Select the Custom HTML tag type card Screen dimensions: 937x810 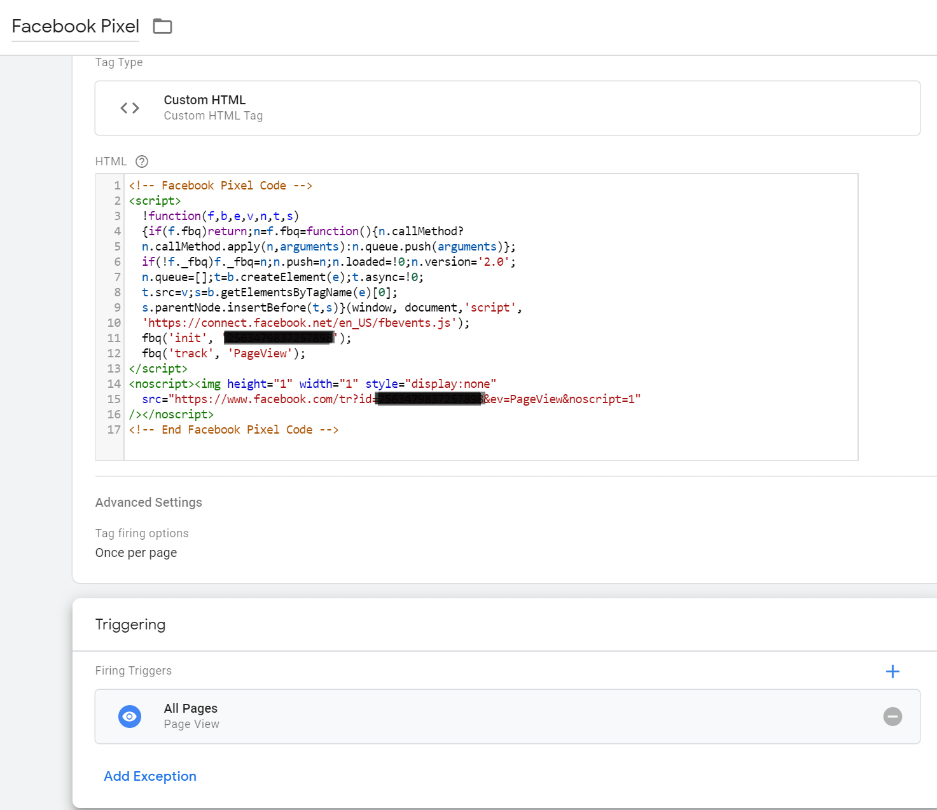pos(507,108)
